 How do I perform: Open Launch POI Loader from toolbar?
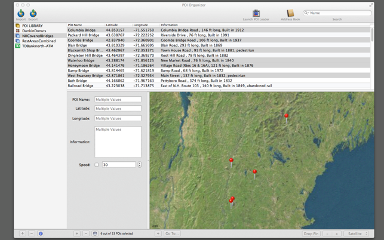(x=256, y=13)
